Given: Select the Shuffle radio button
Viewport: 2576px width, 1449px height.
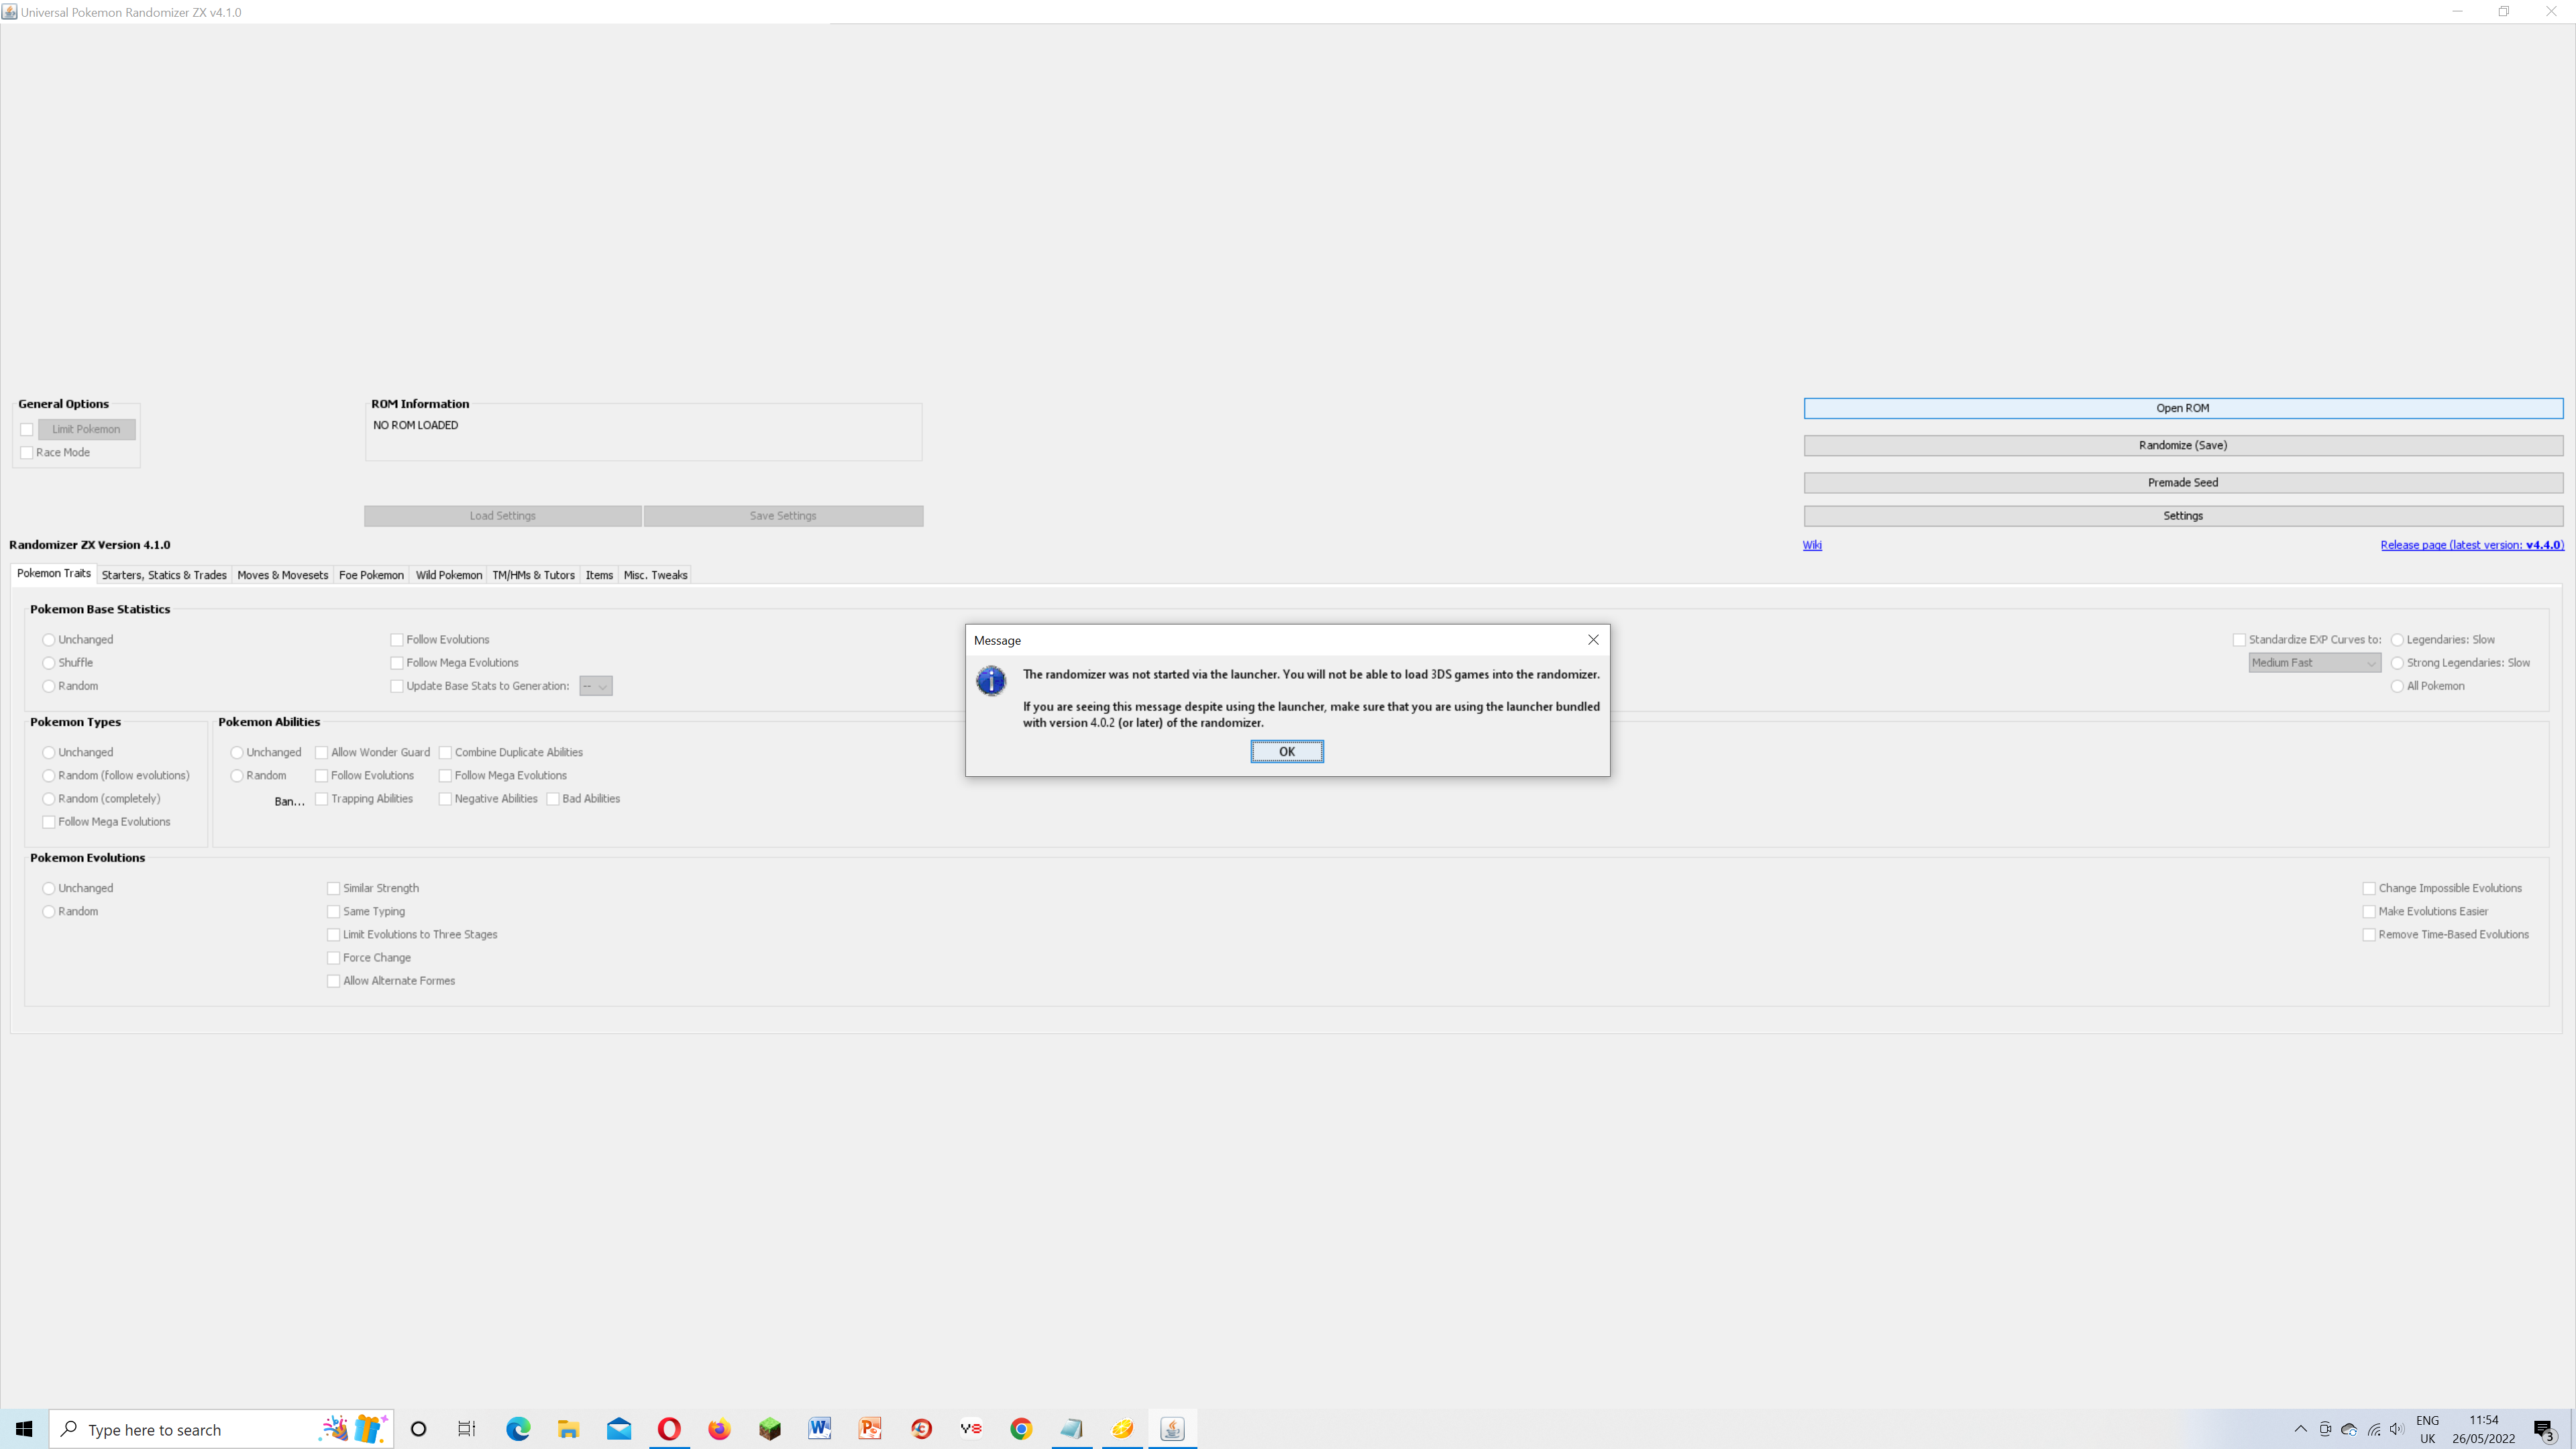Looking at the screenshot, I should (48, 662).
